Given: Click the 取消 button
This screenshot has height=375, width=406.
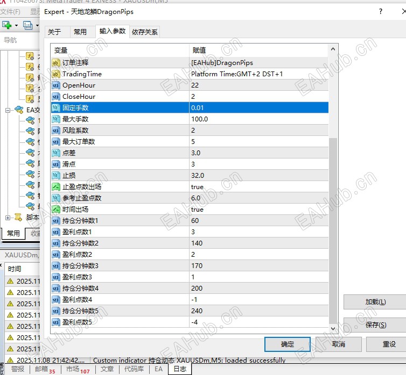Looking at the screenshot, I should [x=338, y=344].
